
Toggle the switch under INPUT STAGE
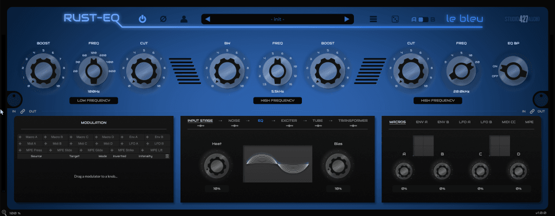(201, 126)
